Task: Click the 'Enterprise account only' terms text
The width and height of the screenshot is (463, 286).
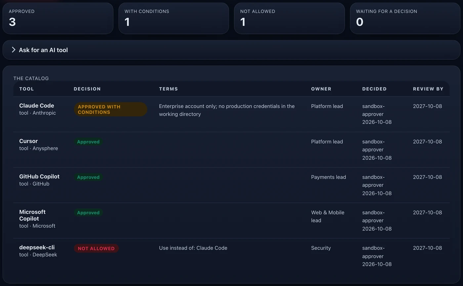Action: coord(227,110)
